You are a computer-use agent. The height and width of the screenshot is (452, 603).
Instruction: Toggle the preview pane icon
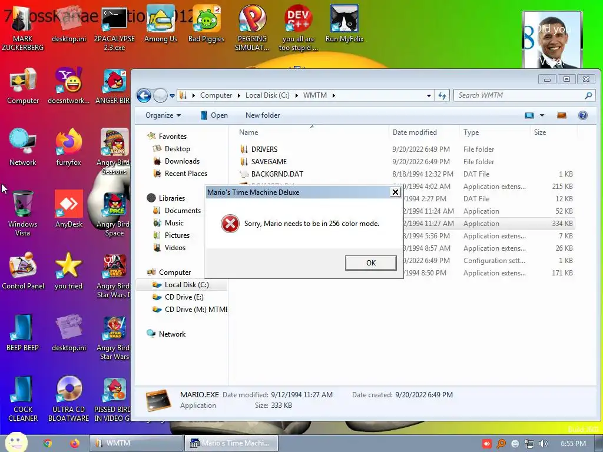coord(562,115)
